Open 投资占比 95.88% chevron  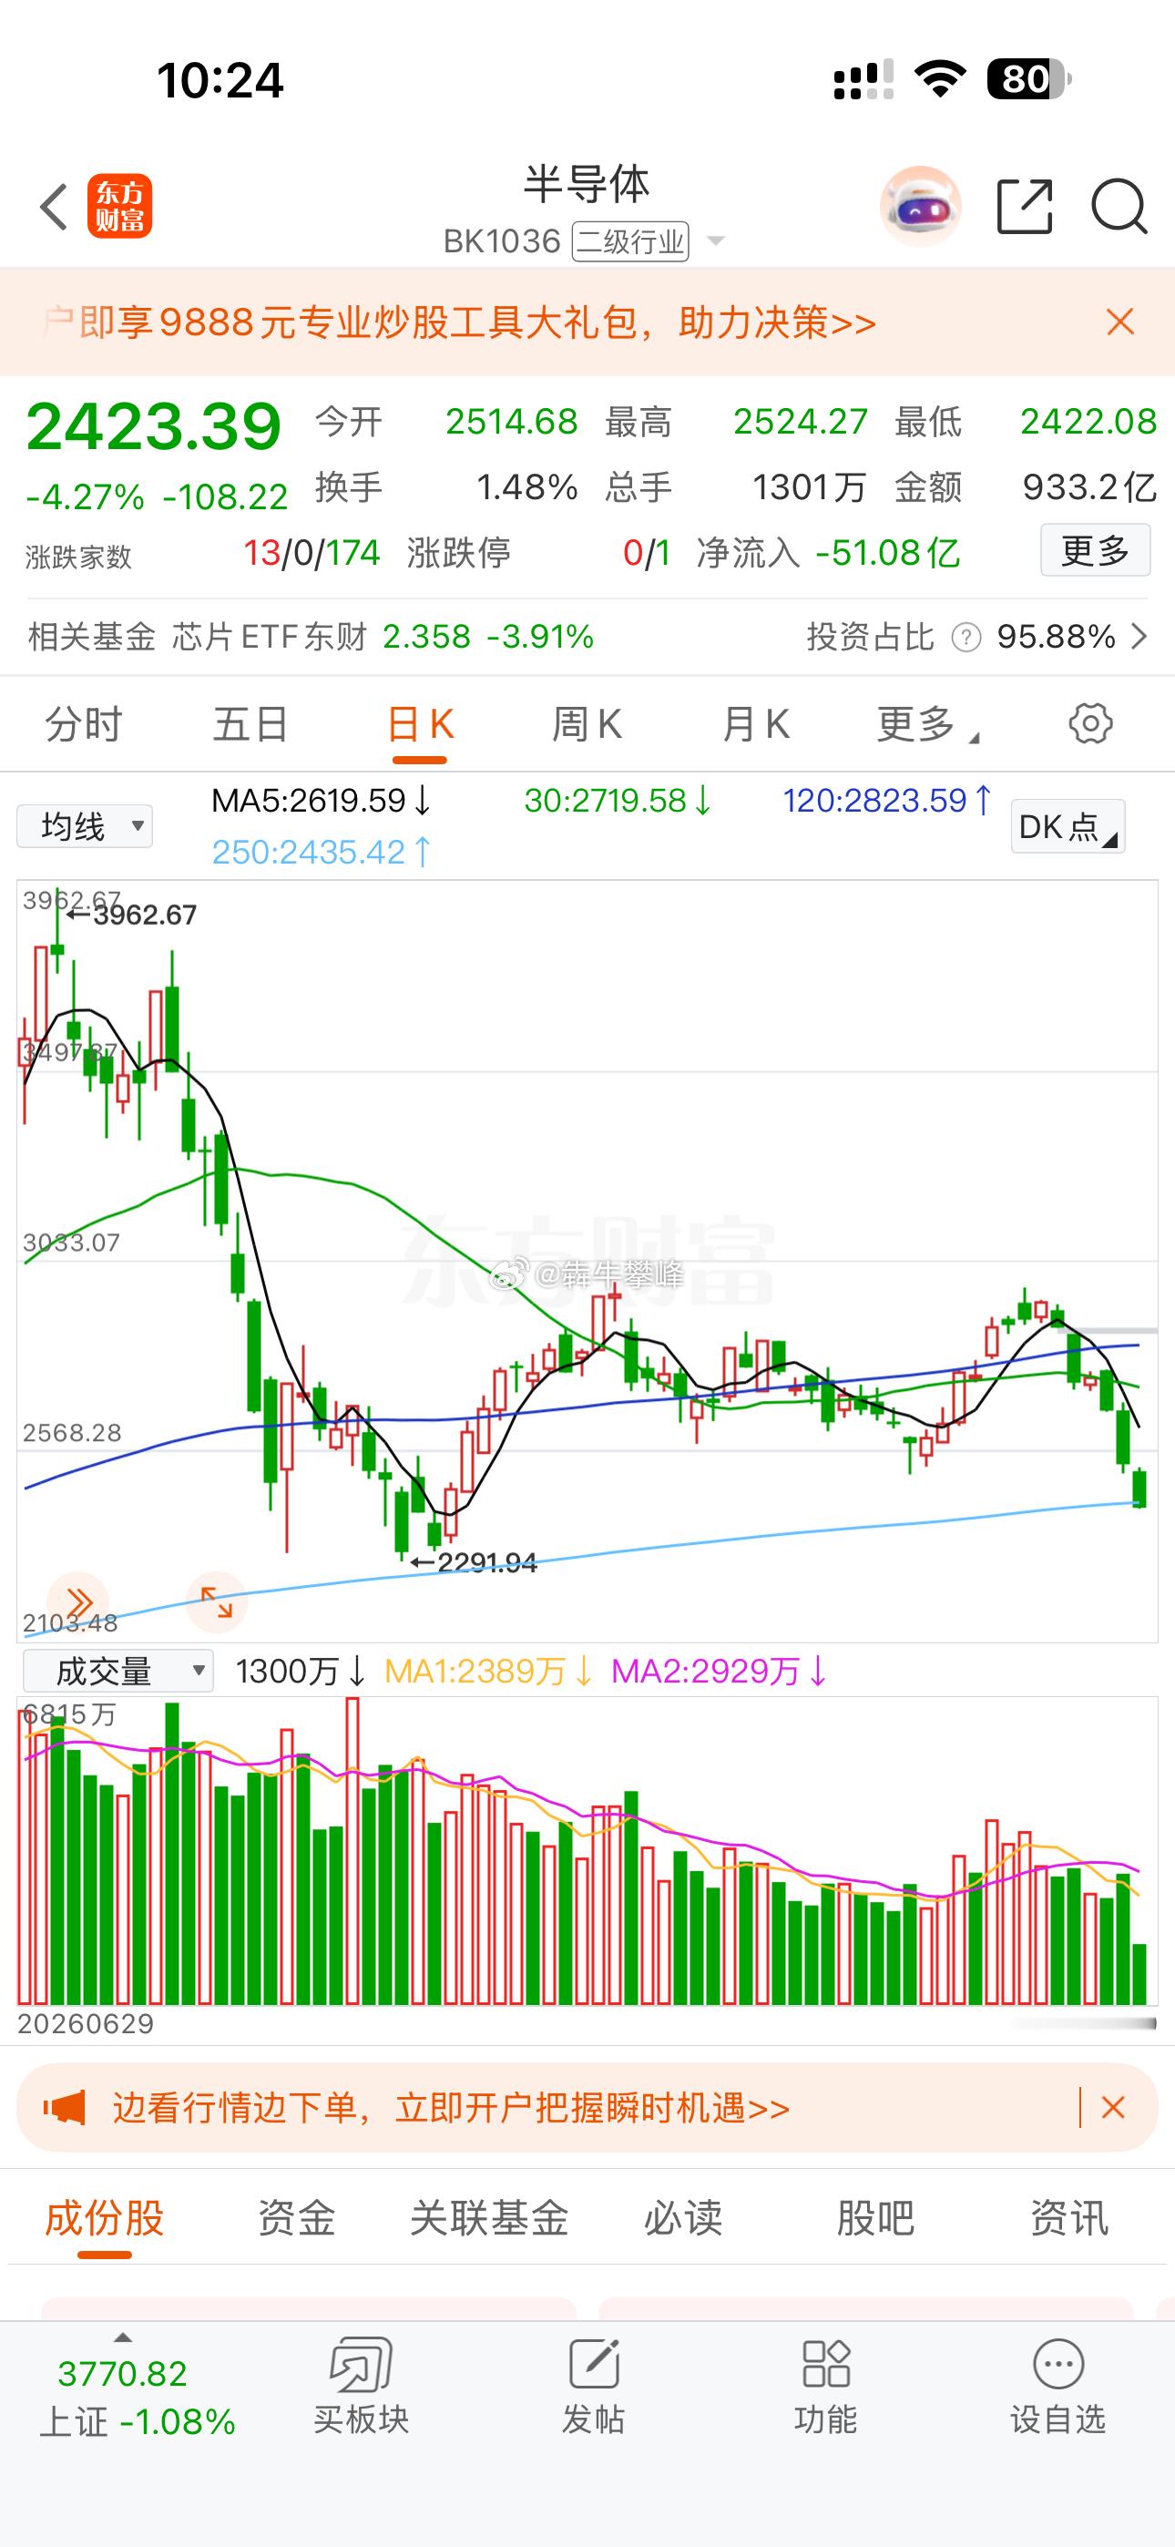tap(1139, 636)
